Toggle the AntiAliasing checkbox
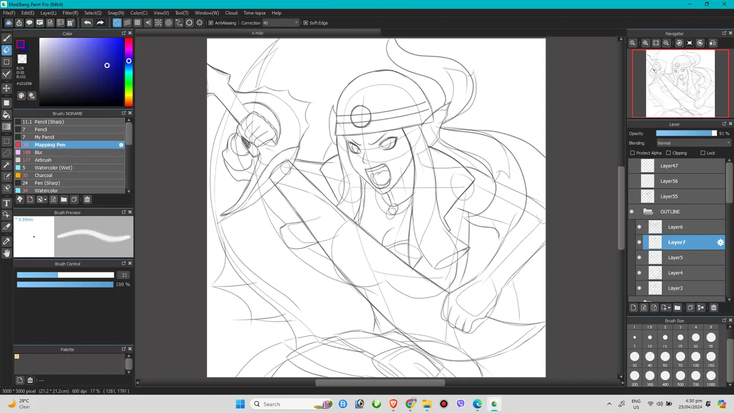 coord(210,23)
